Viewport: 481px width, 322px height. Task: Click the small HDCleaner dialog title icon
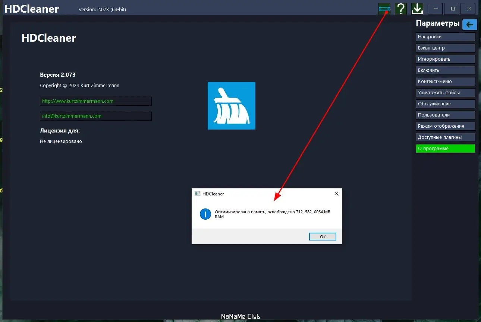[x=198, y=194]
